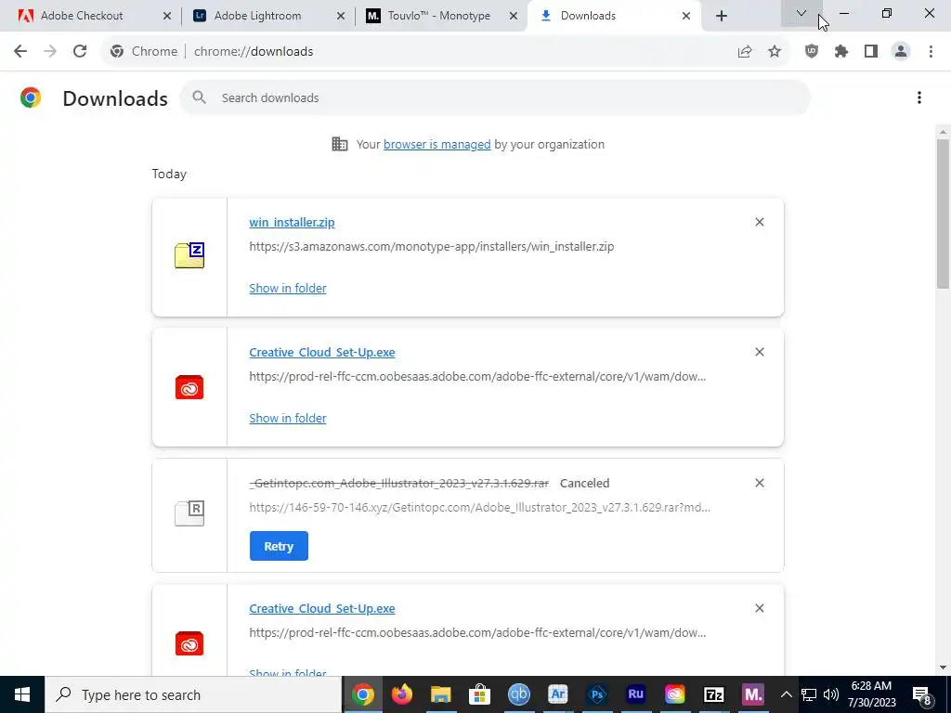Click the first Creative Cloud Set-Up.exe icon
The width and height of the screenshot is (951, 713).
pos(189,387)
